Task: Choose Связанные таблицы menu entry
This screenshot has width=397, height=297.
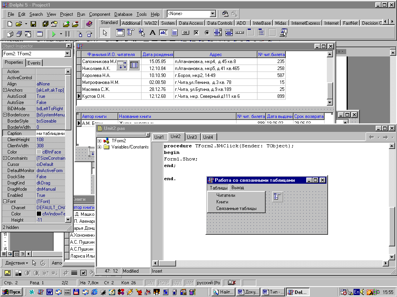Action: point(236,208)
